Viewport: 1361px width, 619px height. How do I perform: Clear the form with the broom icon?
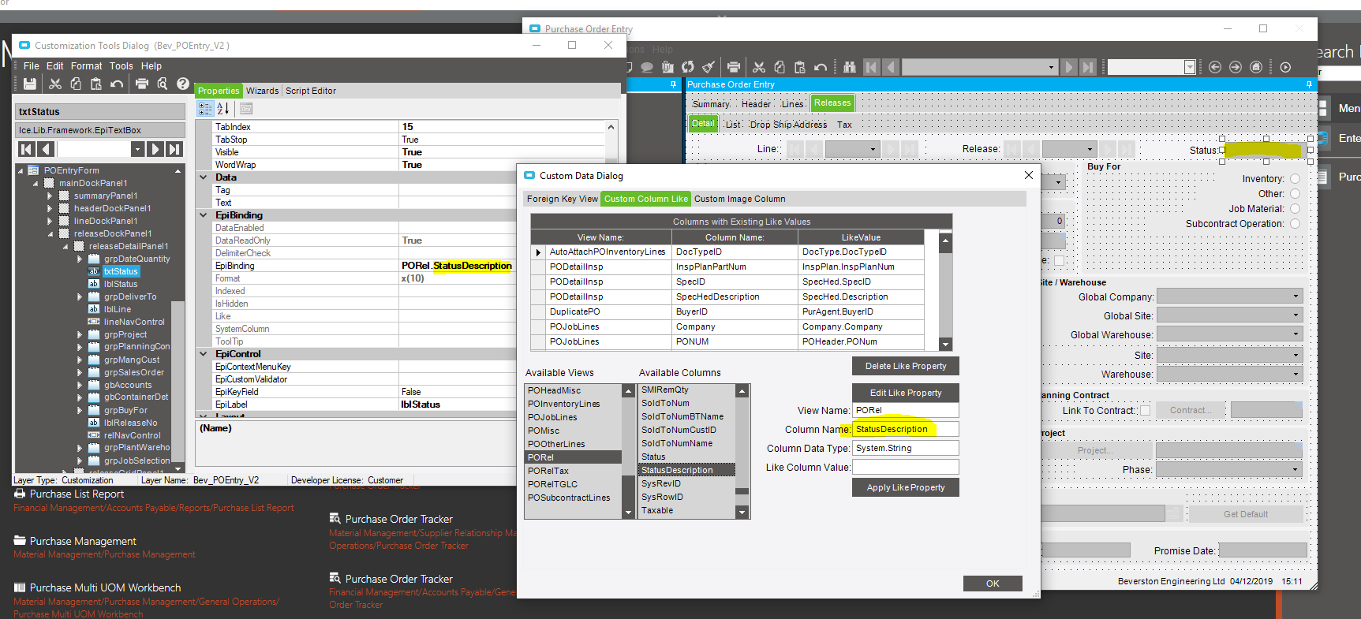(709, 67)
